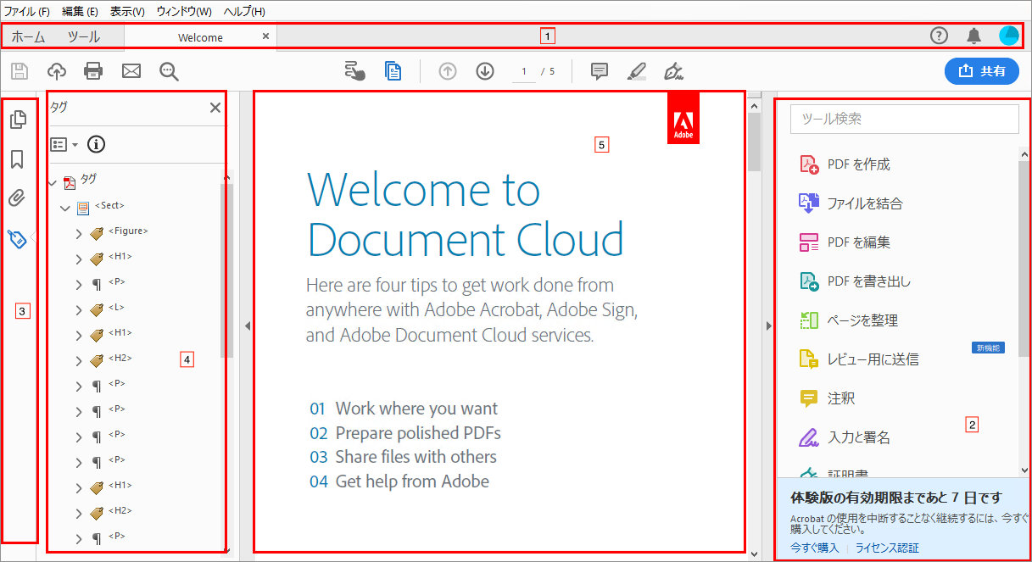Close the タグ panel
This screenshot has width=1032, height=562.
[x=215, y=108]
